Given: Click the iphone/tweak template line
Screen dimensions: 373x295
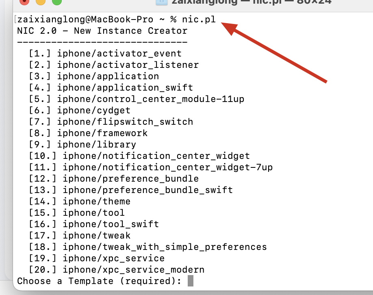Looking at the screenshot, I should point(80,236).
